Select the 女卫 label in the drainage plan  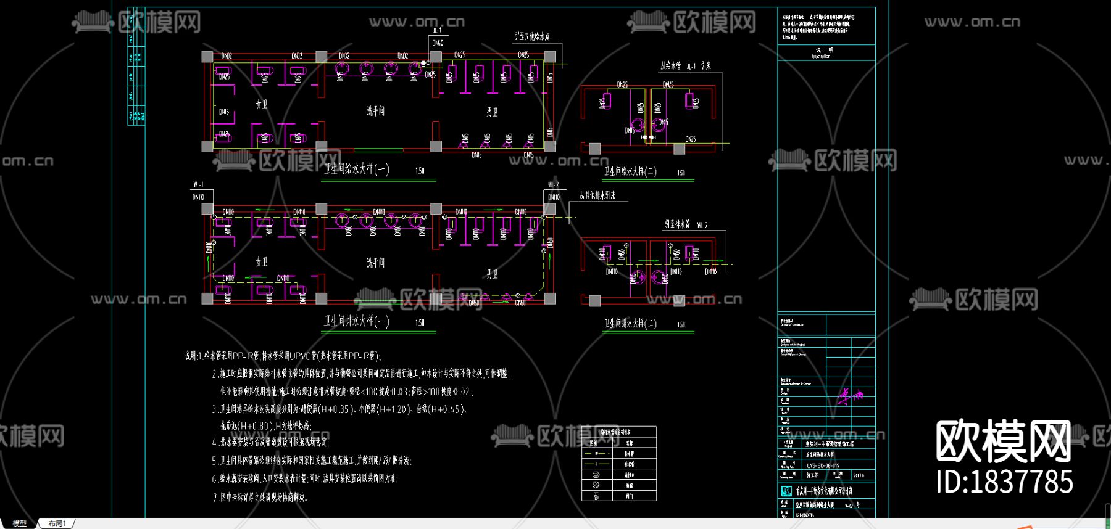[262, 262]
